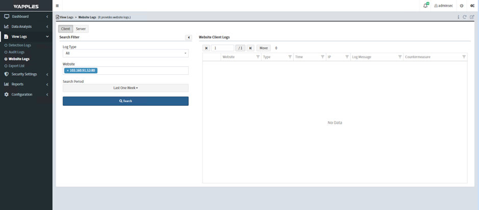Open the settings gears icon in header

[472, 6]
